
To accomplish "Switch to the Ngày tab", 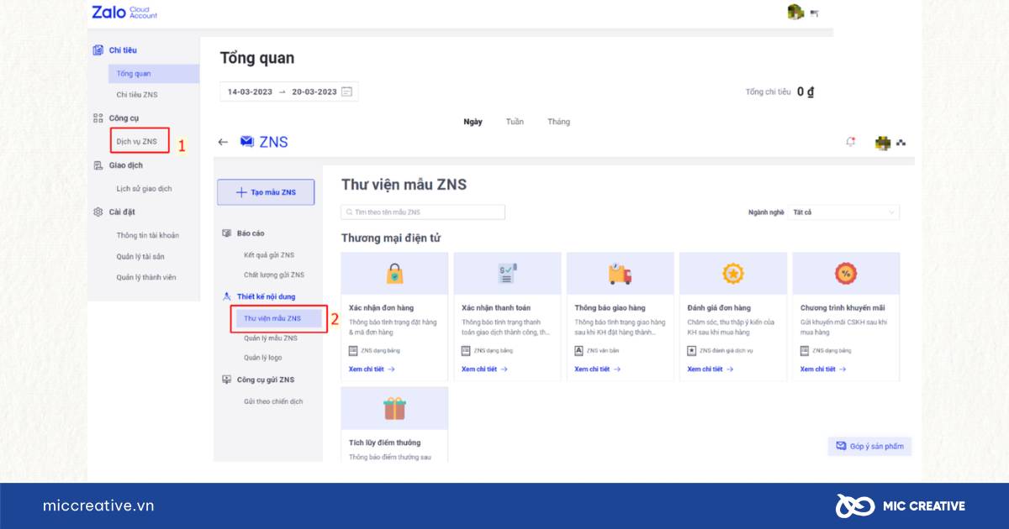I will [473, 122].
